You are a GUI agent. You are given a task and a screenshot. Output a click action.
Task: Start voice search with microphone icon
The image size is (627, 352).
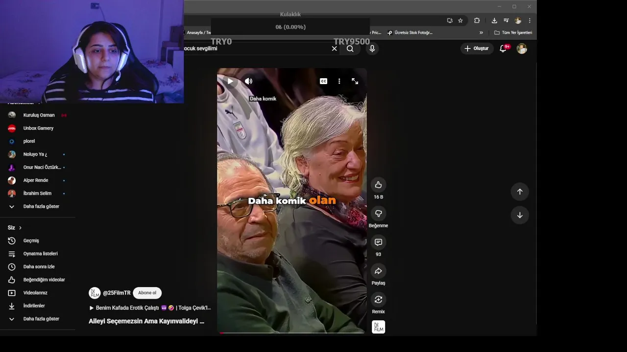pyautogui.click(x=372, y=48)
